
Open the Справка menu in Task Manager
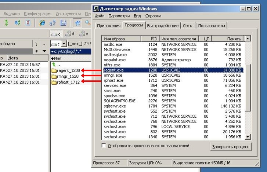pos(153,16)
